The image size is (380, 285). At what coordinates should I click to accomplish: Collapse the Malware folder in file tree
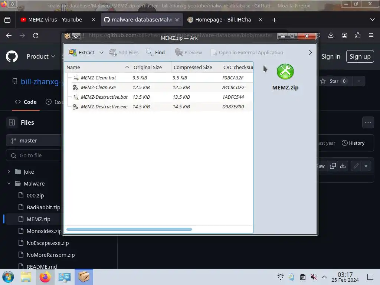coord(9,183)
